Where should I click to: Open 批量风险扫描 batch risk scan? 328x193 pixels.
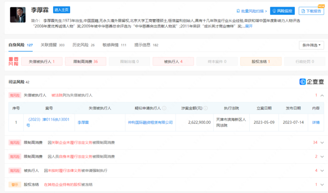[252, 11]
